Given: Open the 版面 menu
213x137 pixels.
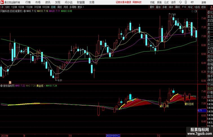Looking at the screenshot, I should coord(159,2).
